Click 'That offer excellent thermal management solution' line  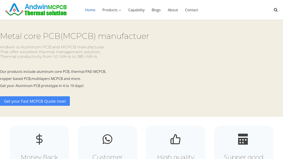tap(50, 52)
